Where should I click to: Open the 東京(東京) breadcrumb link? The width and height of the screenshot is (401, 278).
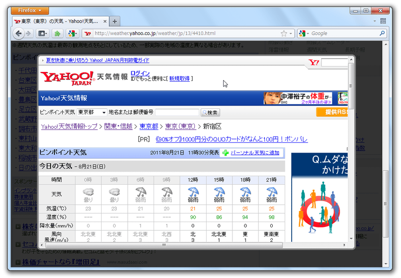click(180, 126)
